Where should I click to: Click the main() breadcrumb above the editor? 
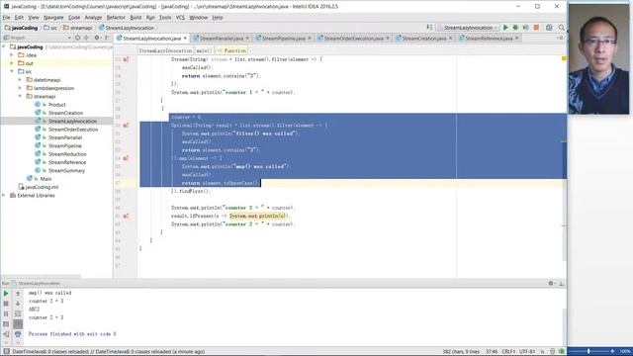coord(204,50)
